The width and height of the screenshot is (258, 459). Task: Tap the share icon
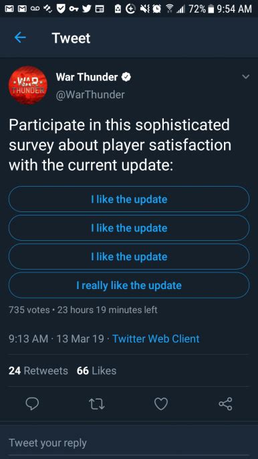tap(225, 404)
